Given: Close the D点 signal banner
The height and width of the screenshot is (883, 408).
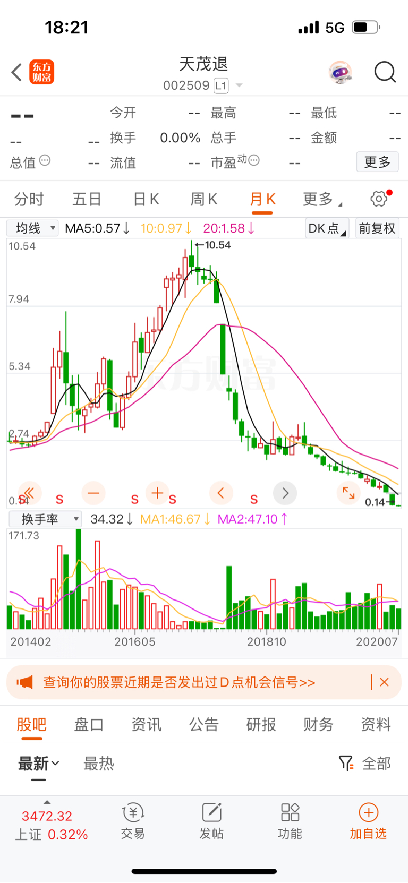Looking at the screenshot, I should click(385, 682).
